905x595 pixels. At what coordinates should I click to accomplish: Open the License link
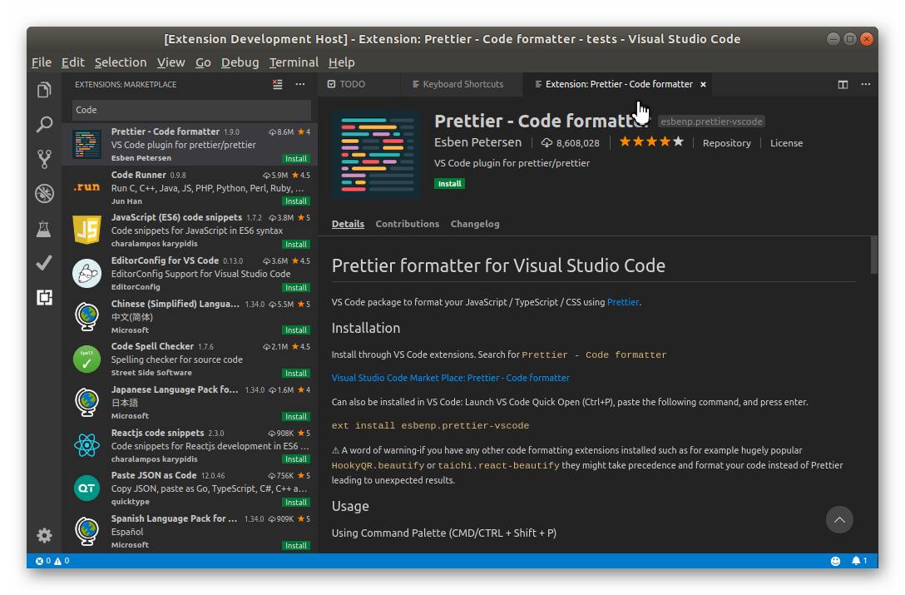coord(786,143)
